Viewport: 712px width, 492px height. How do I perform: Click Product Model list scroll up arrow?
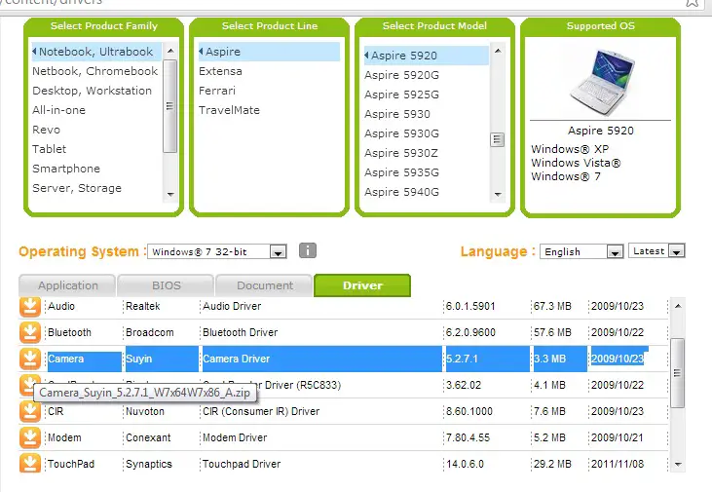pyautogui.click(x=498, y=51)
